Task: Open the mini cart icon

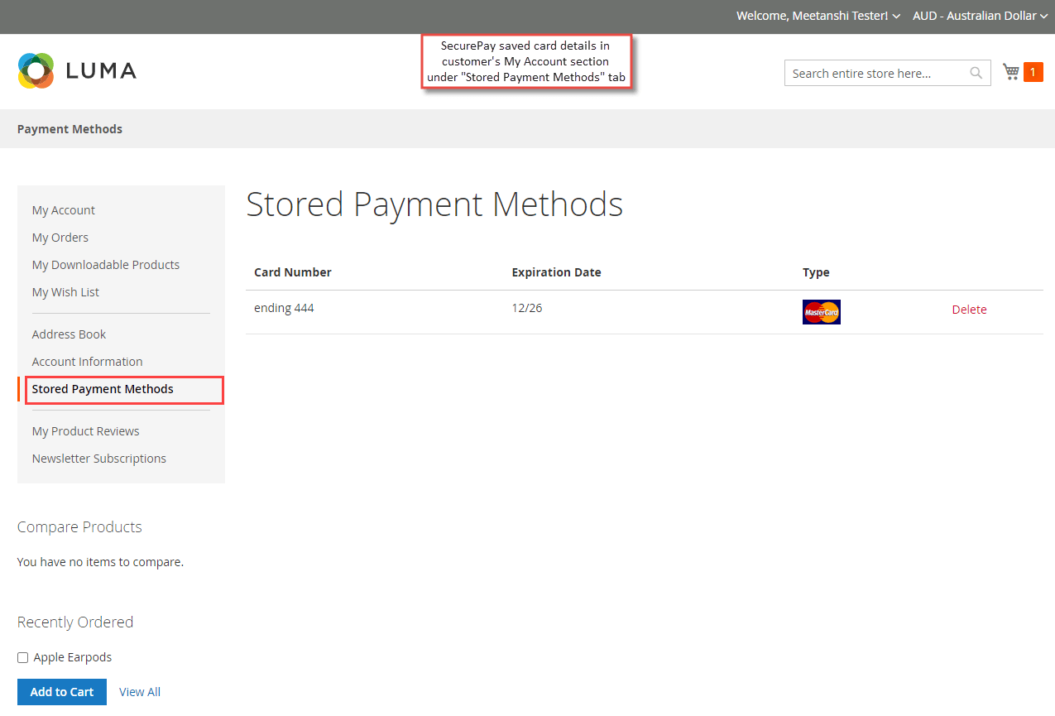Action: tap(1010, 71)
